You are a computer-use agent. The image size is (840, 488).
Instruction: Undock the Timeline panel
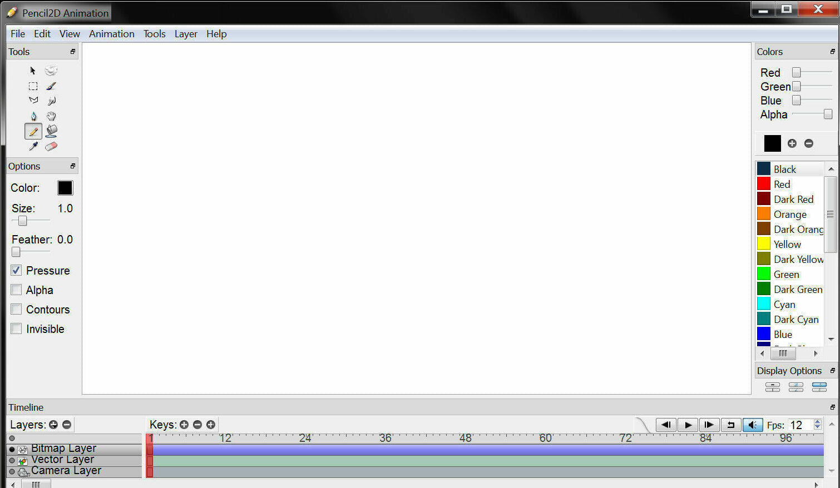(833, 407)
